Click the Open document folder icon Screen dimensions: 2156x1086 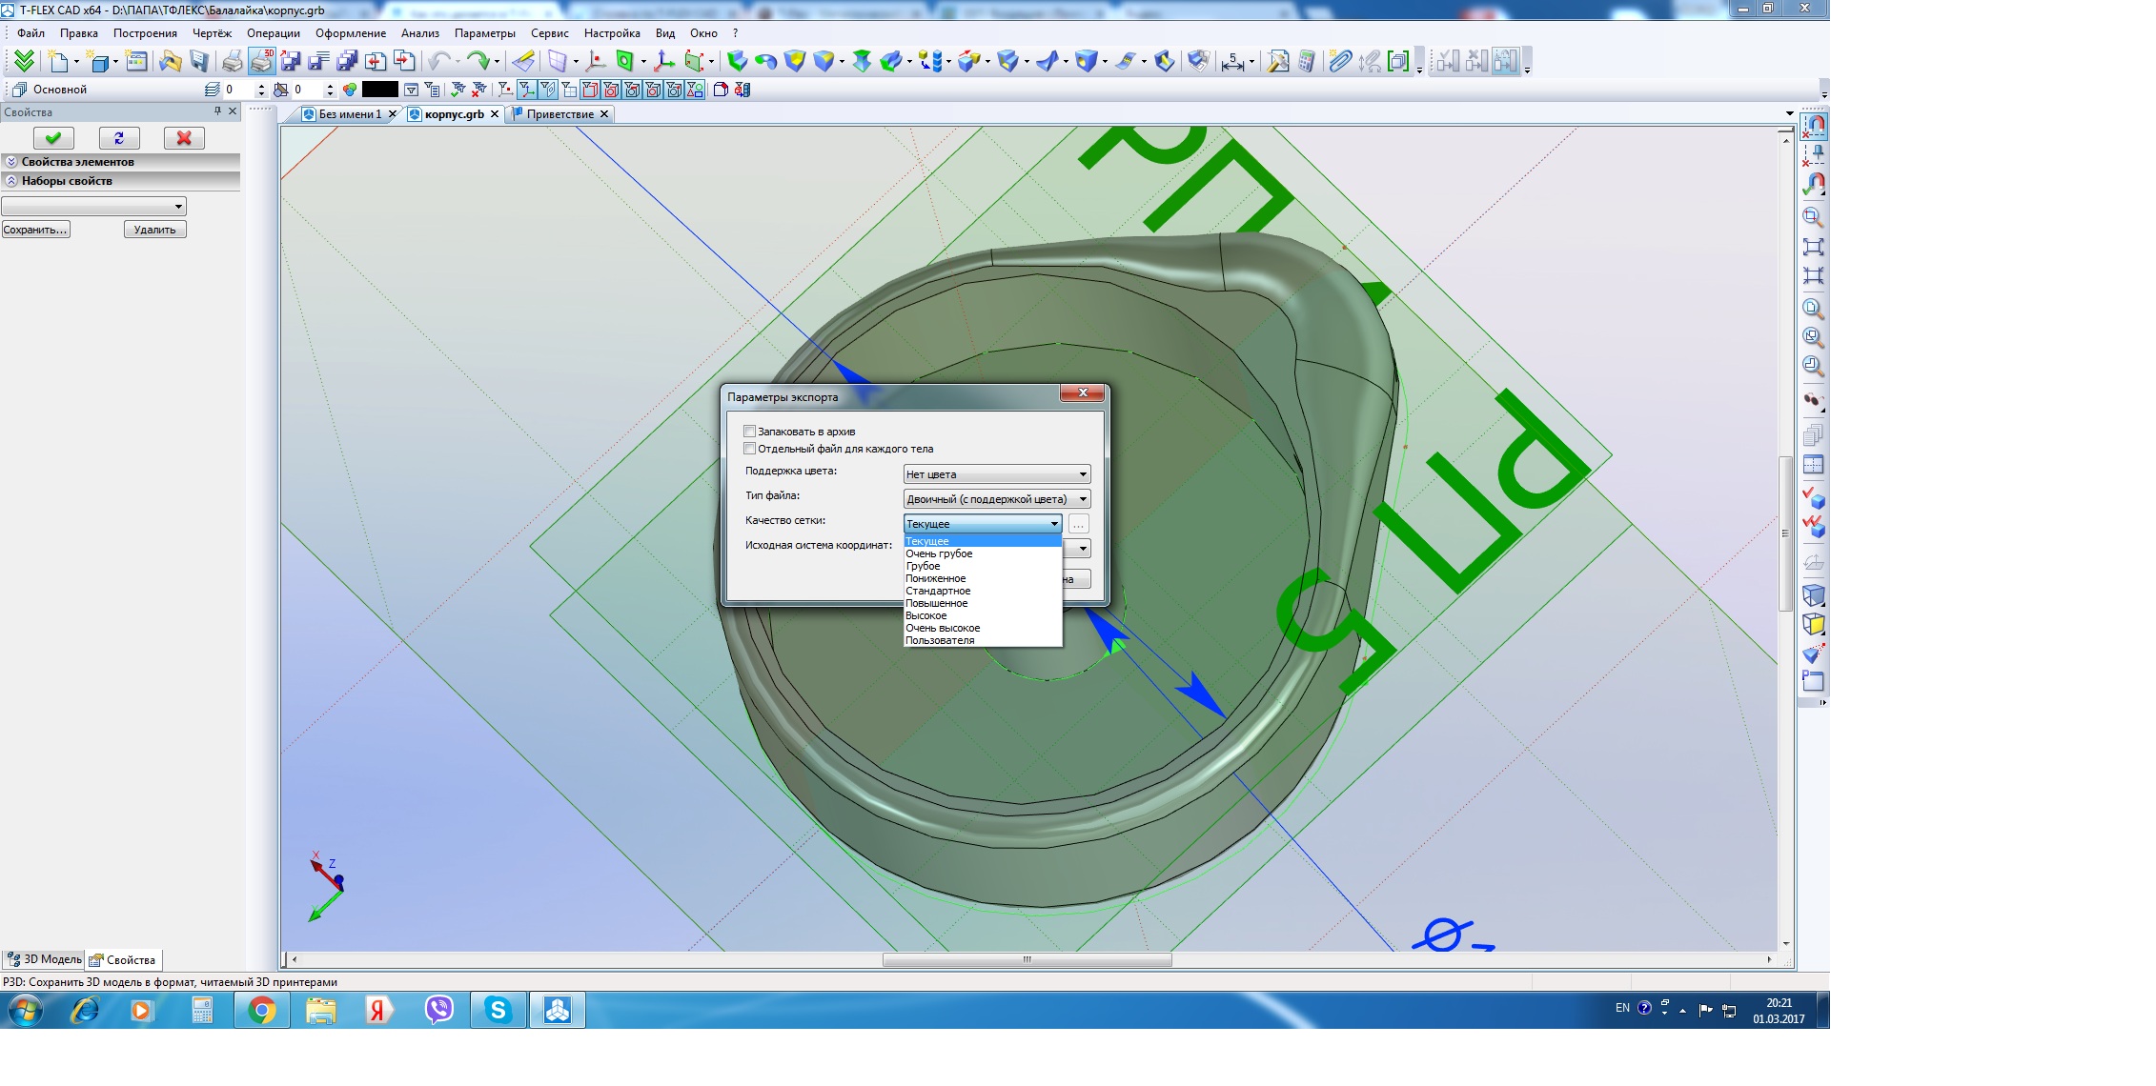pos(170,62)
